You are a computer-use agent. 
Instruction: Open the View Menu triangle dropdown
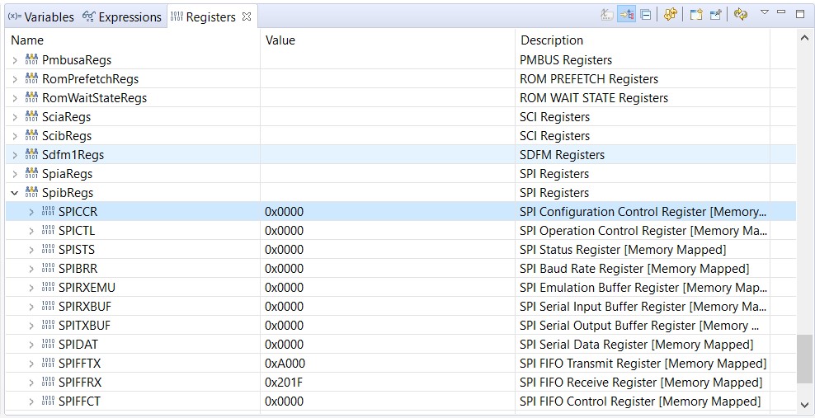pyautogui.click(x=764, y=12)
